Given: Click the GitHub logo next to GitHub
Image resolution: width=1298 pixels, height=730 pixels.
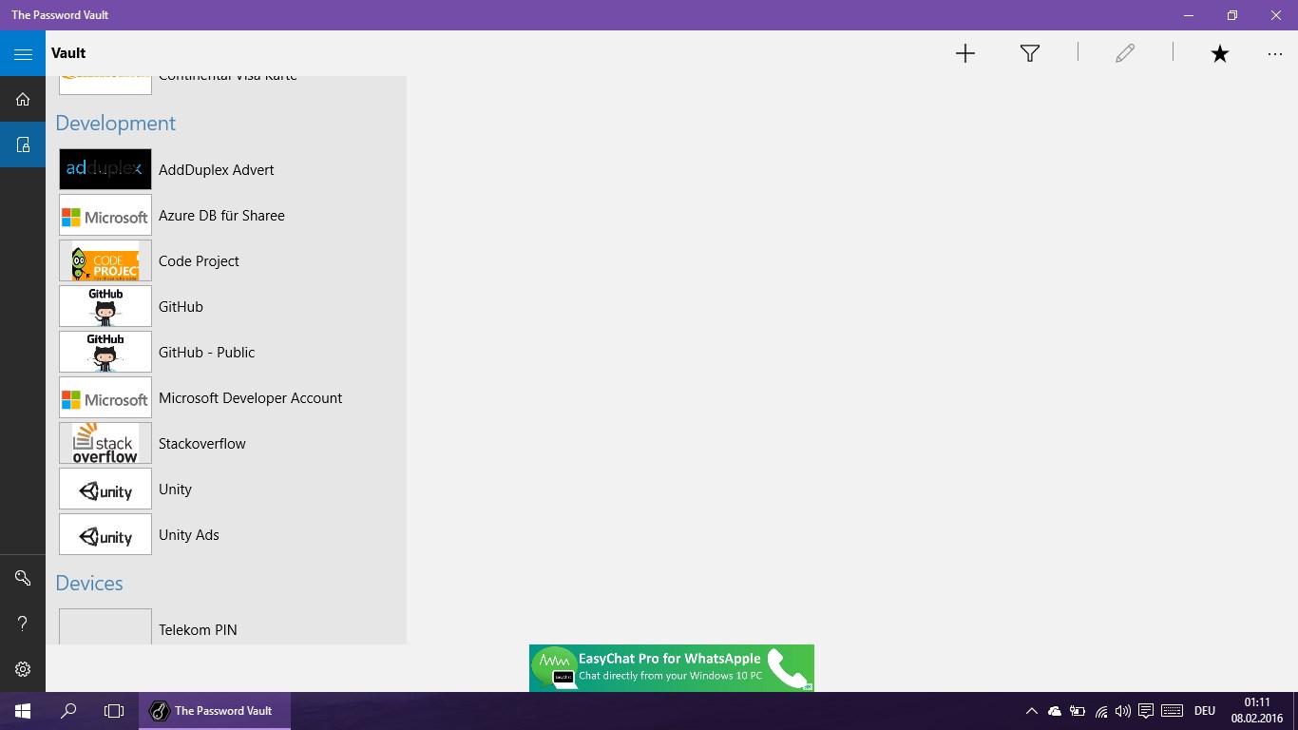Looking at the screenshot, I should coord(105,306).
